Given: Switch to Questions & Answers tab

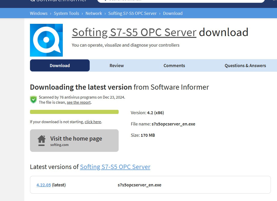Looking at the screenshot, I should pyautogui.click(x=245, y=66).
